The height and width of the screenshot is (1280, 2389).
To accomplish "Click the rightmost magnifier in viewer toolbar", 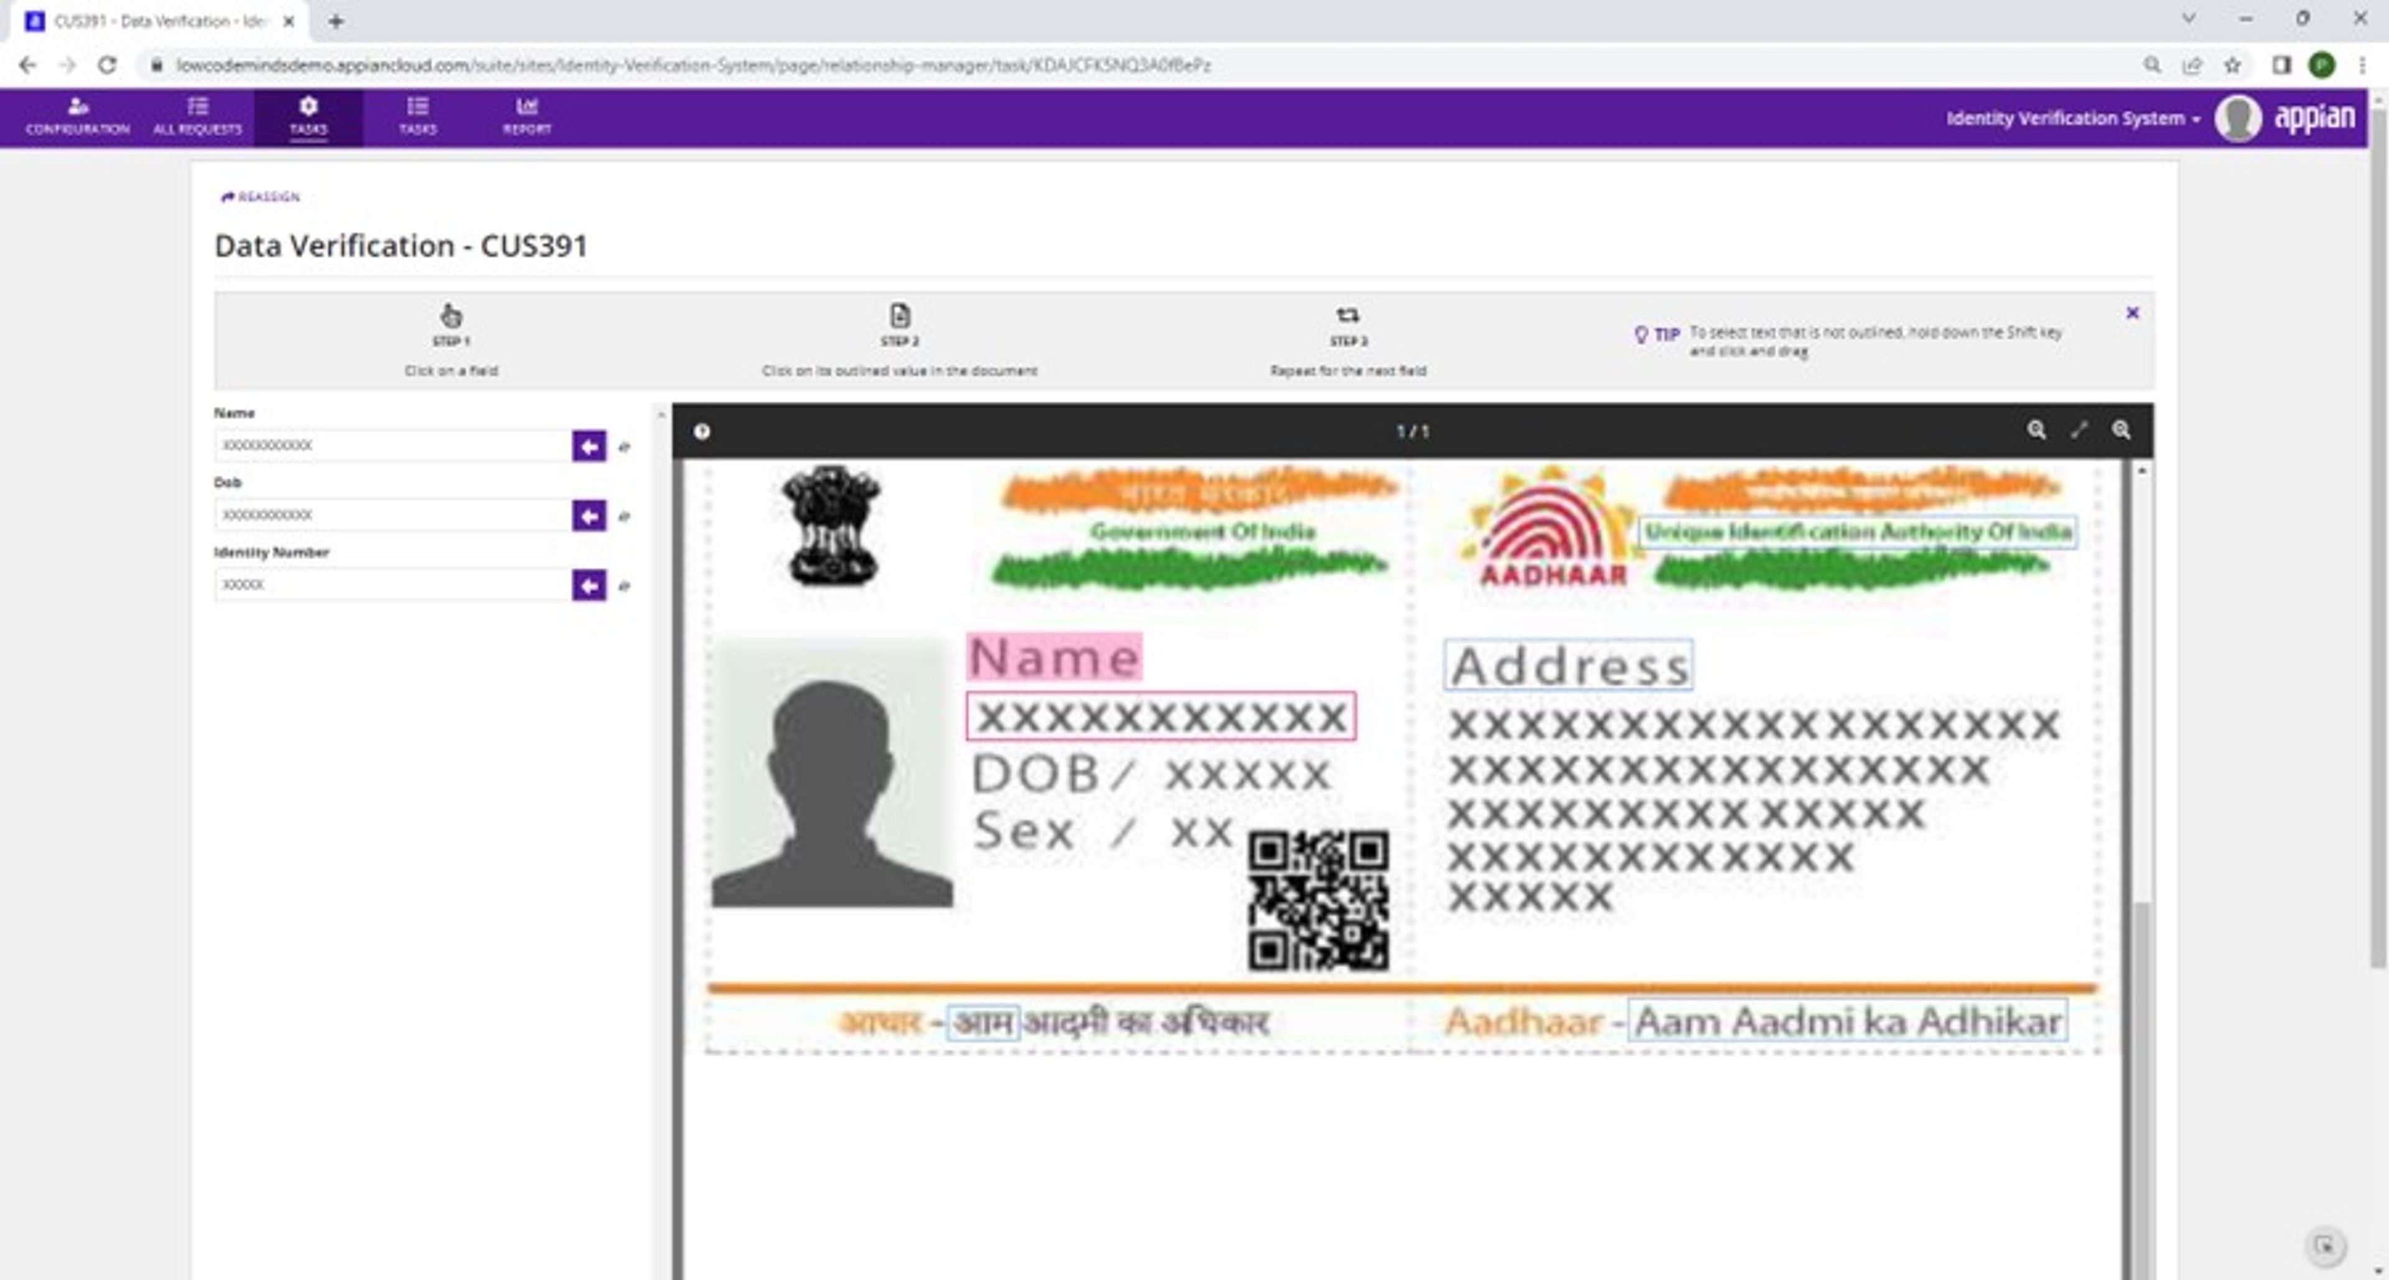I will [2121, 430].
